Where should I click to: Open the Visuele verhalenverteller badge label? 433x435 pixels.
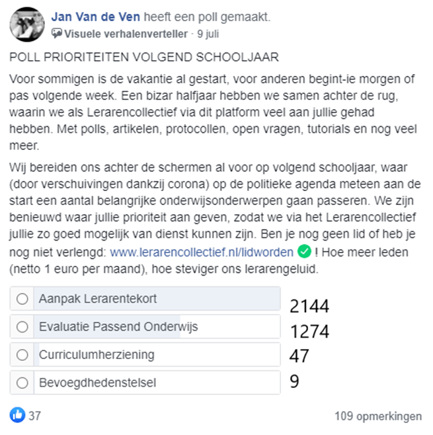point(126,34)
